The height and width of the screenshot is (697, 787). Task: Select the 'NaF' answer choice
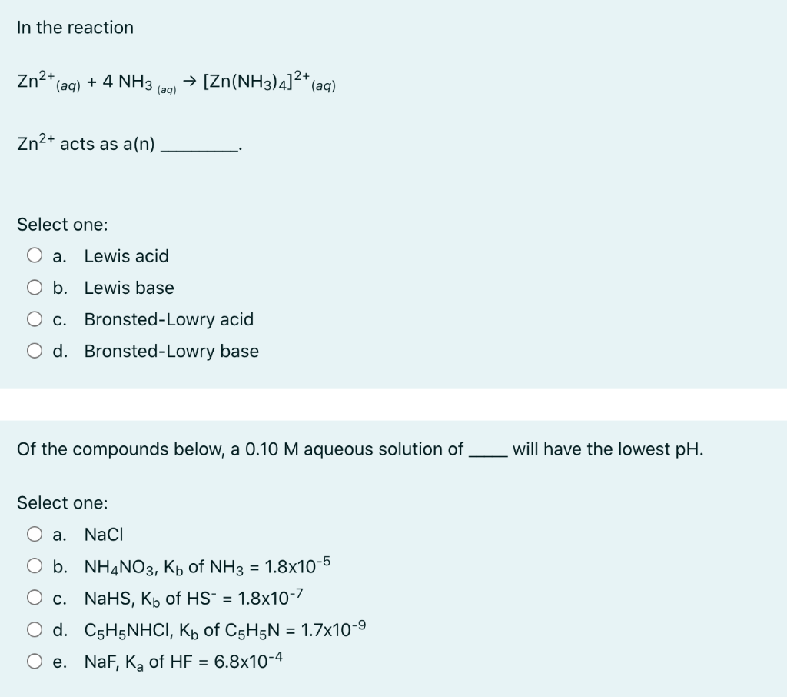pos(35,660)
